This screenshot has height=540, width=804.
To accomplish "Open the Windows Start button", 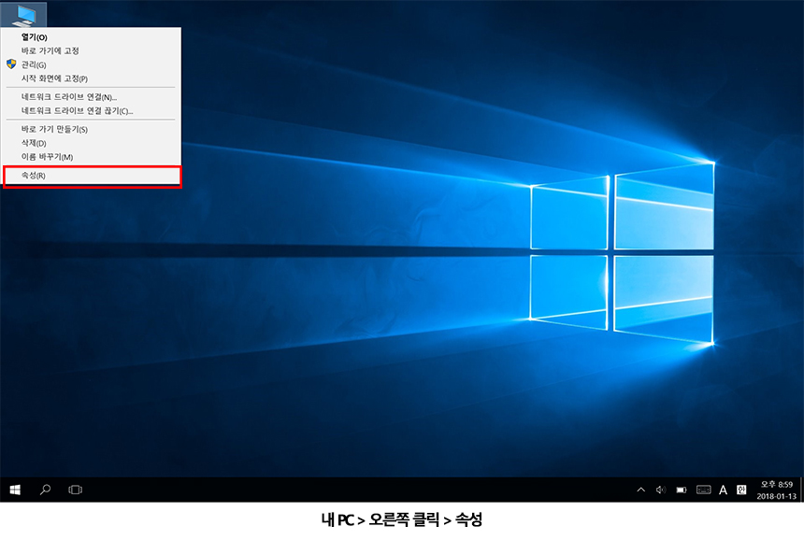I will (x=15, y=490).
